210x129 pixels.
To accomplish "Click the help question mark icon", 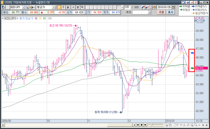I will point(196,2).
